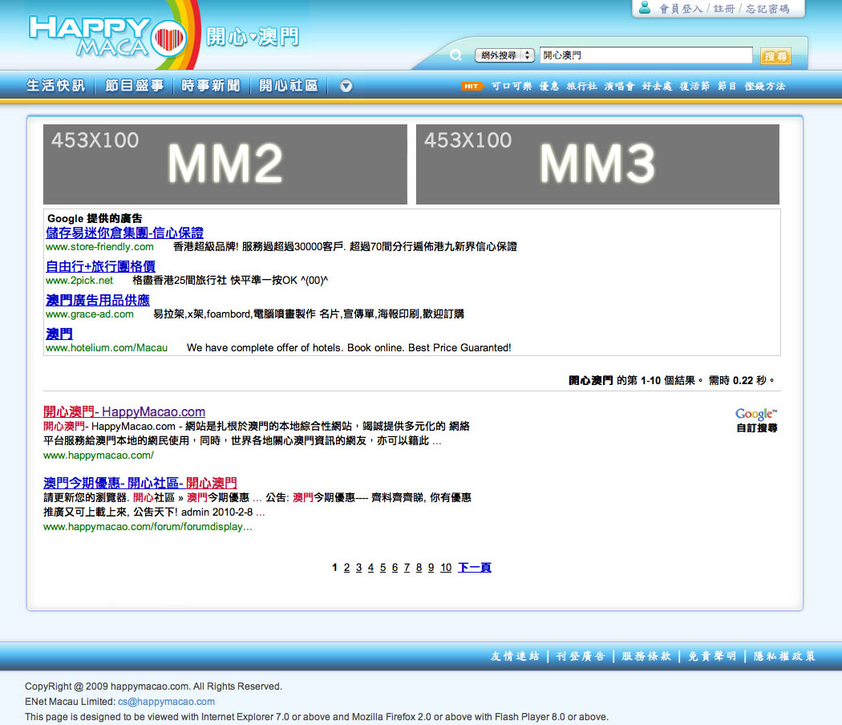The width and height of the screenshot is (842, 725).
Task: Expand the nav bar down-arrow menu
Action: click(x=346, y=86)
